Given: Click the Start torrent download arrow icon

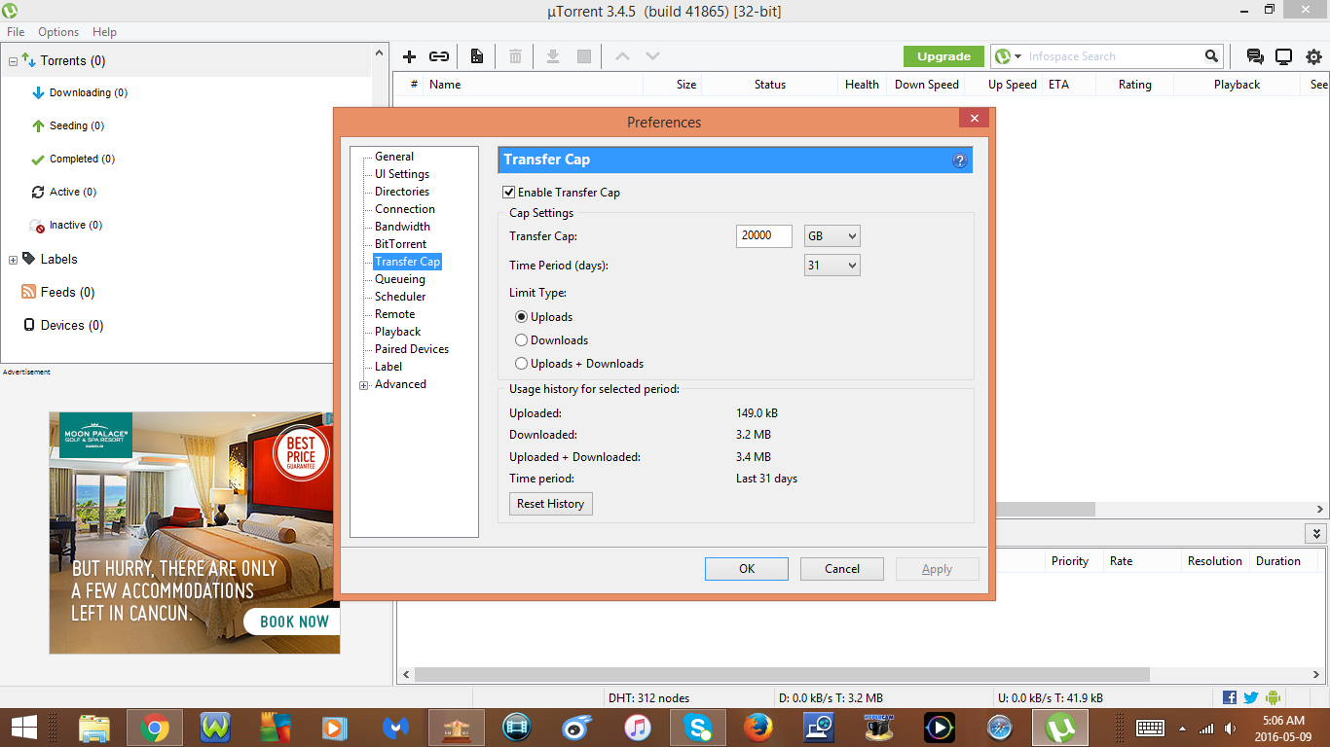Looking at the screenshot, I should click(x=552, y=56).
